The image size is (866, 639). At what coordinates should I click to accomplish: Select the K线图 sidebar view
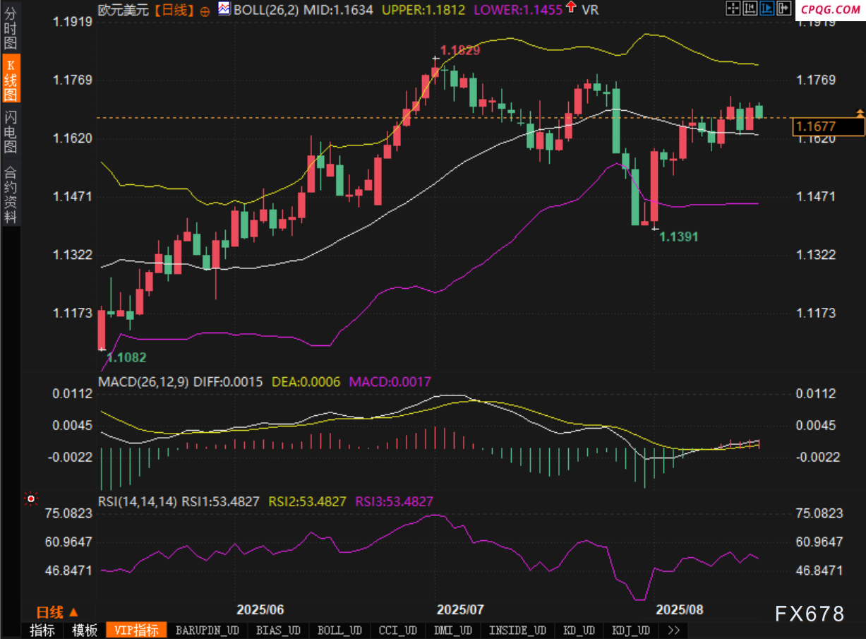[11, 79]
